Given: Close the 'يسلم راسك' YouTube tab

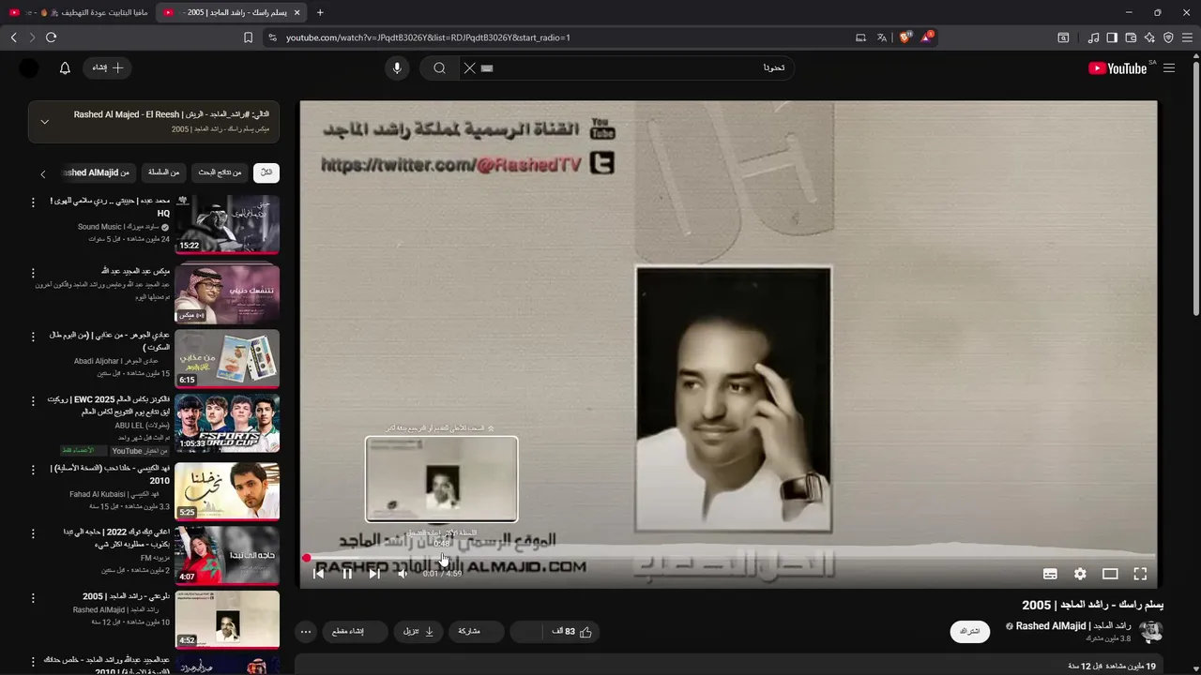Looking at the screenshot, I should coord(297,12).
